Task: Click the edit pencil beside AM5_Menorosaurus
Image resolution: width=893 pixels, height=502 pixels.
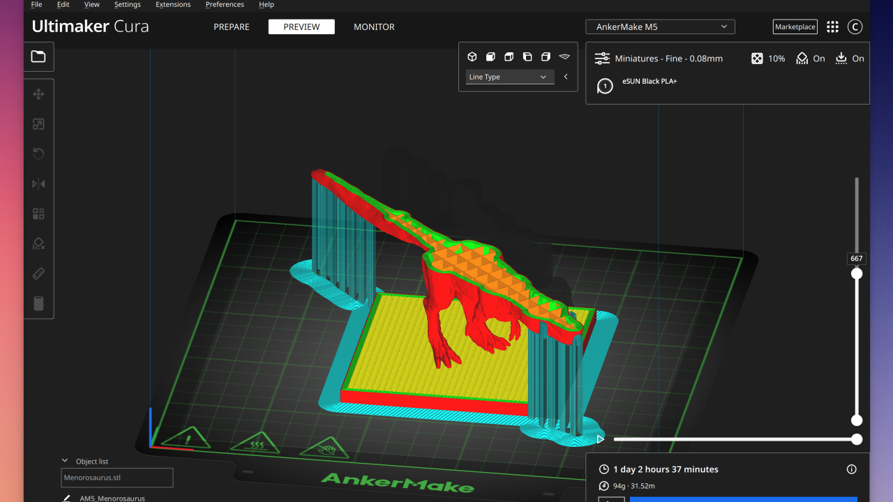Action: (x=66, y=498)
